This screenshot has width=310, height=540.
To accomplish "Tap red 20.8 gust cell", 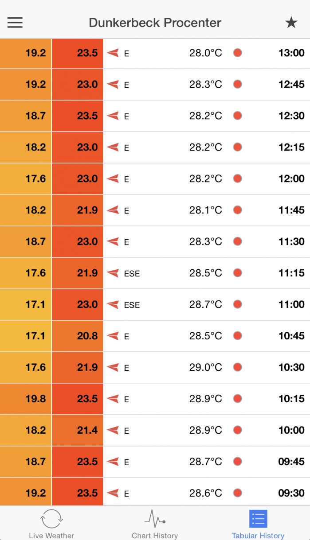I will 78,336.
